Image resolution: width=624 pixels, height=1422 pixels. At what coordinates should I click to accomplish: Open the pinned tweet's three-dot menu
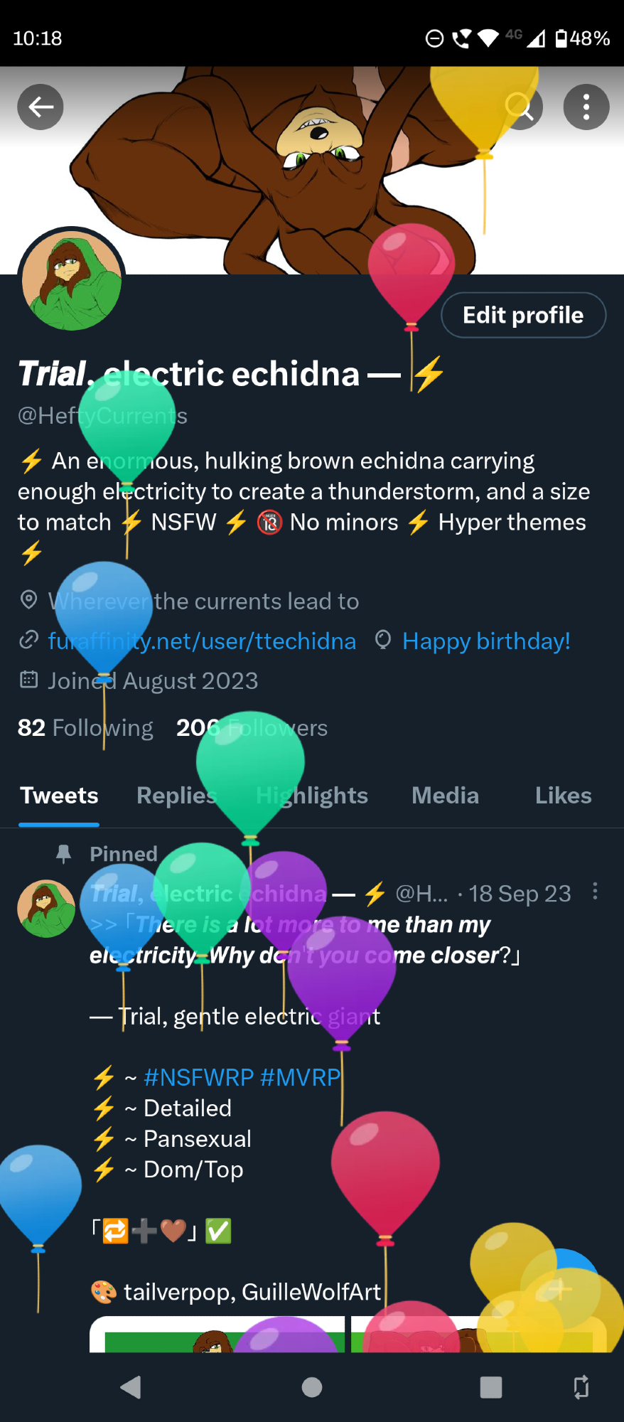tap(595, 892)
